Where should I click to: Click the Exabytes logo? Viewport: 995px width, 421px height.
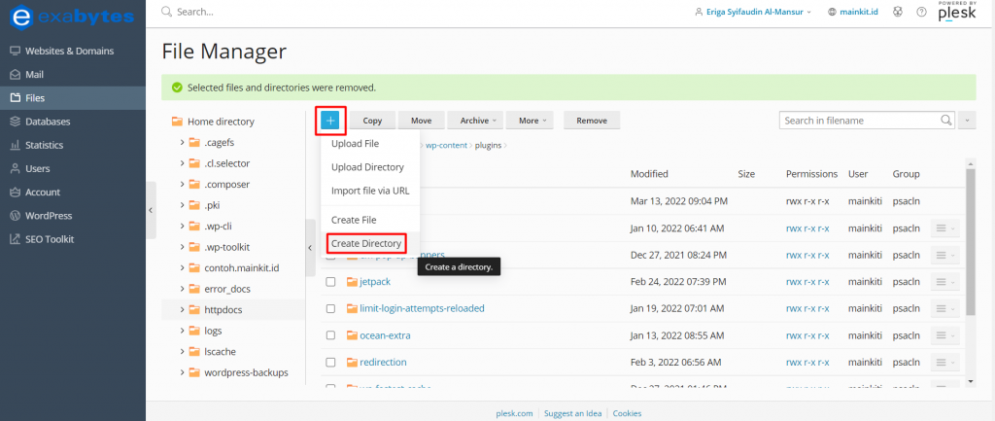[x=72, y=16]
